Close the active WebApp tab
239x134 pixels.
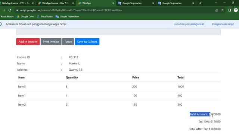(113, 3)
